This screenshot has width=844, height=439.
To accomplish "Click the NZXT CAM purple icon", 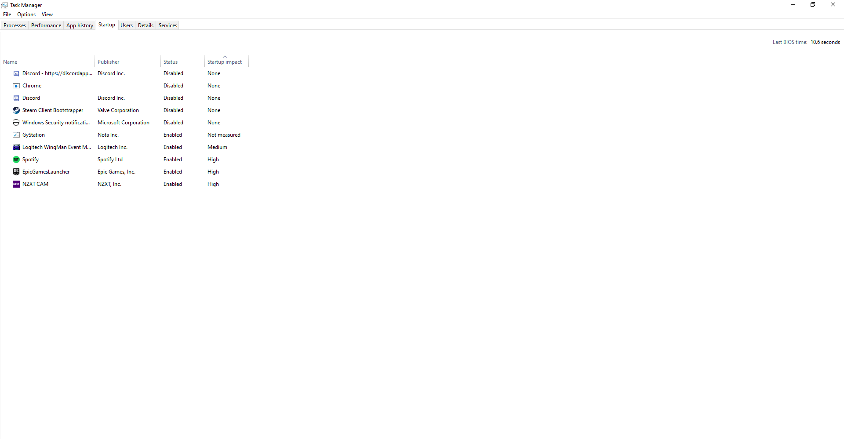I will (16, 184).
